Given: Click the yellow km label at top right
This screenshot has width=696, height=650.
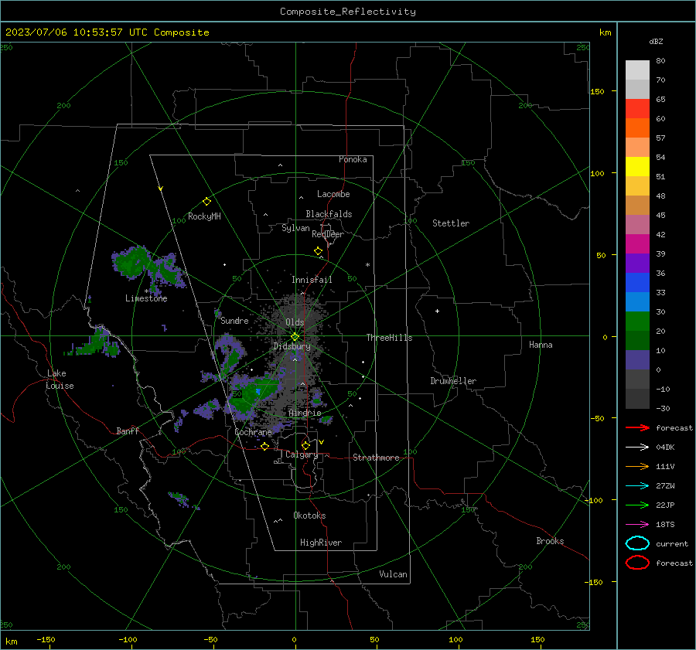Looking at the screenshot, I should (x=605, y=32).
